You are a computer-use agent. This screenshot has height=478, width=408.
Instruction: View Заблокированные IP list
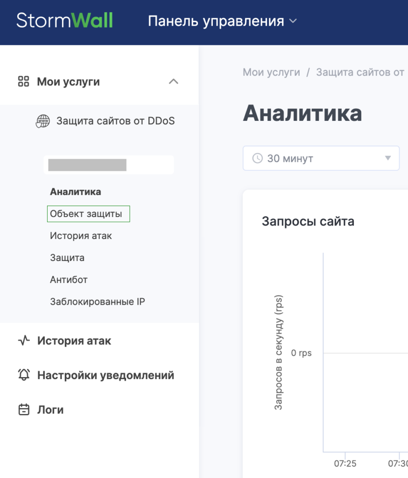[98, 302]
